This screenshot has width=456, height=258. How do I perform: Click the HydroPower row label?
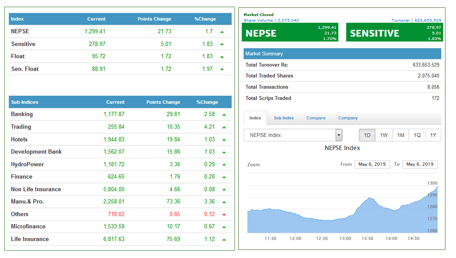[28, 164]
